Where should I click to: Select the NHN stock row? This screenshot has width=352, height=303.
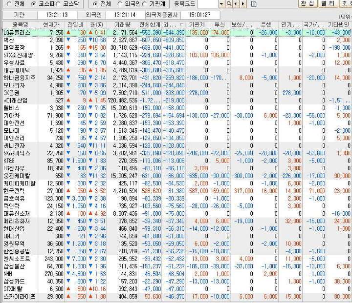pyautogui.click(x=176, y=274)
